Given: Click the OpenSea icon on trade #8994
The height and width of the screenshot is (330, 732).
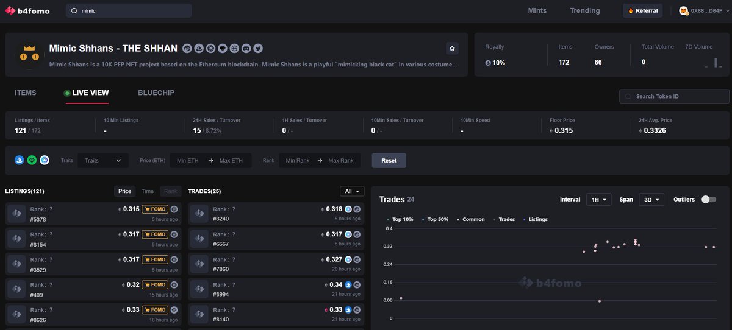Looking at the screenshot, I should pos(348,284).
